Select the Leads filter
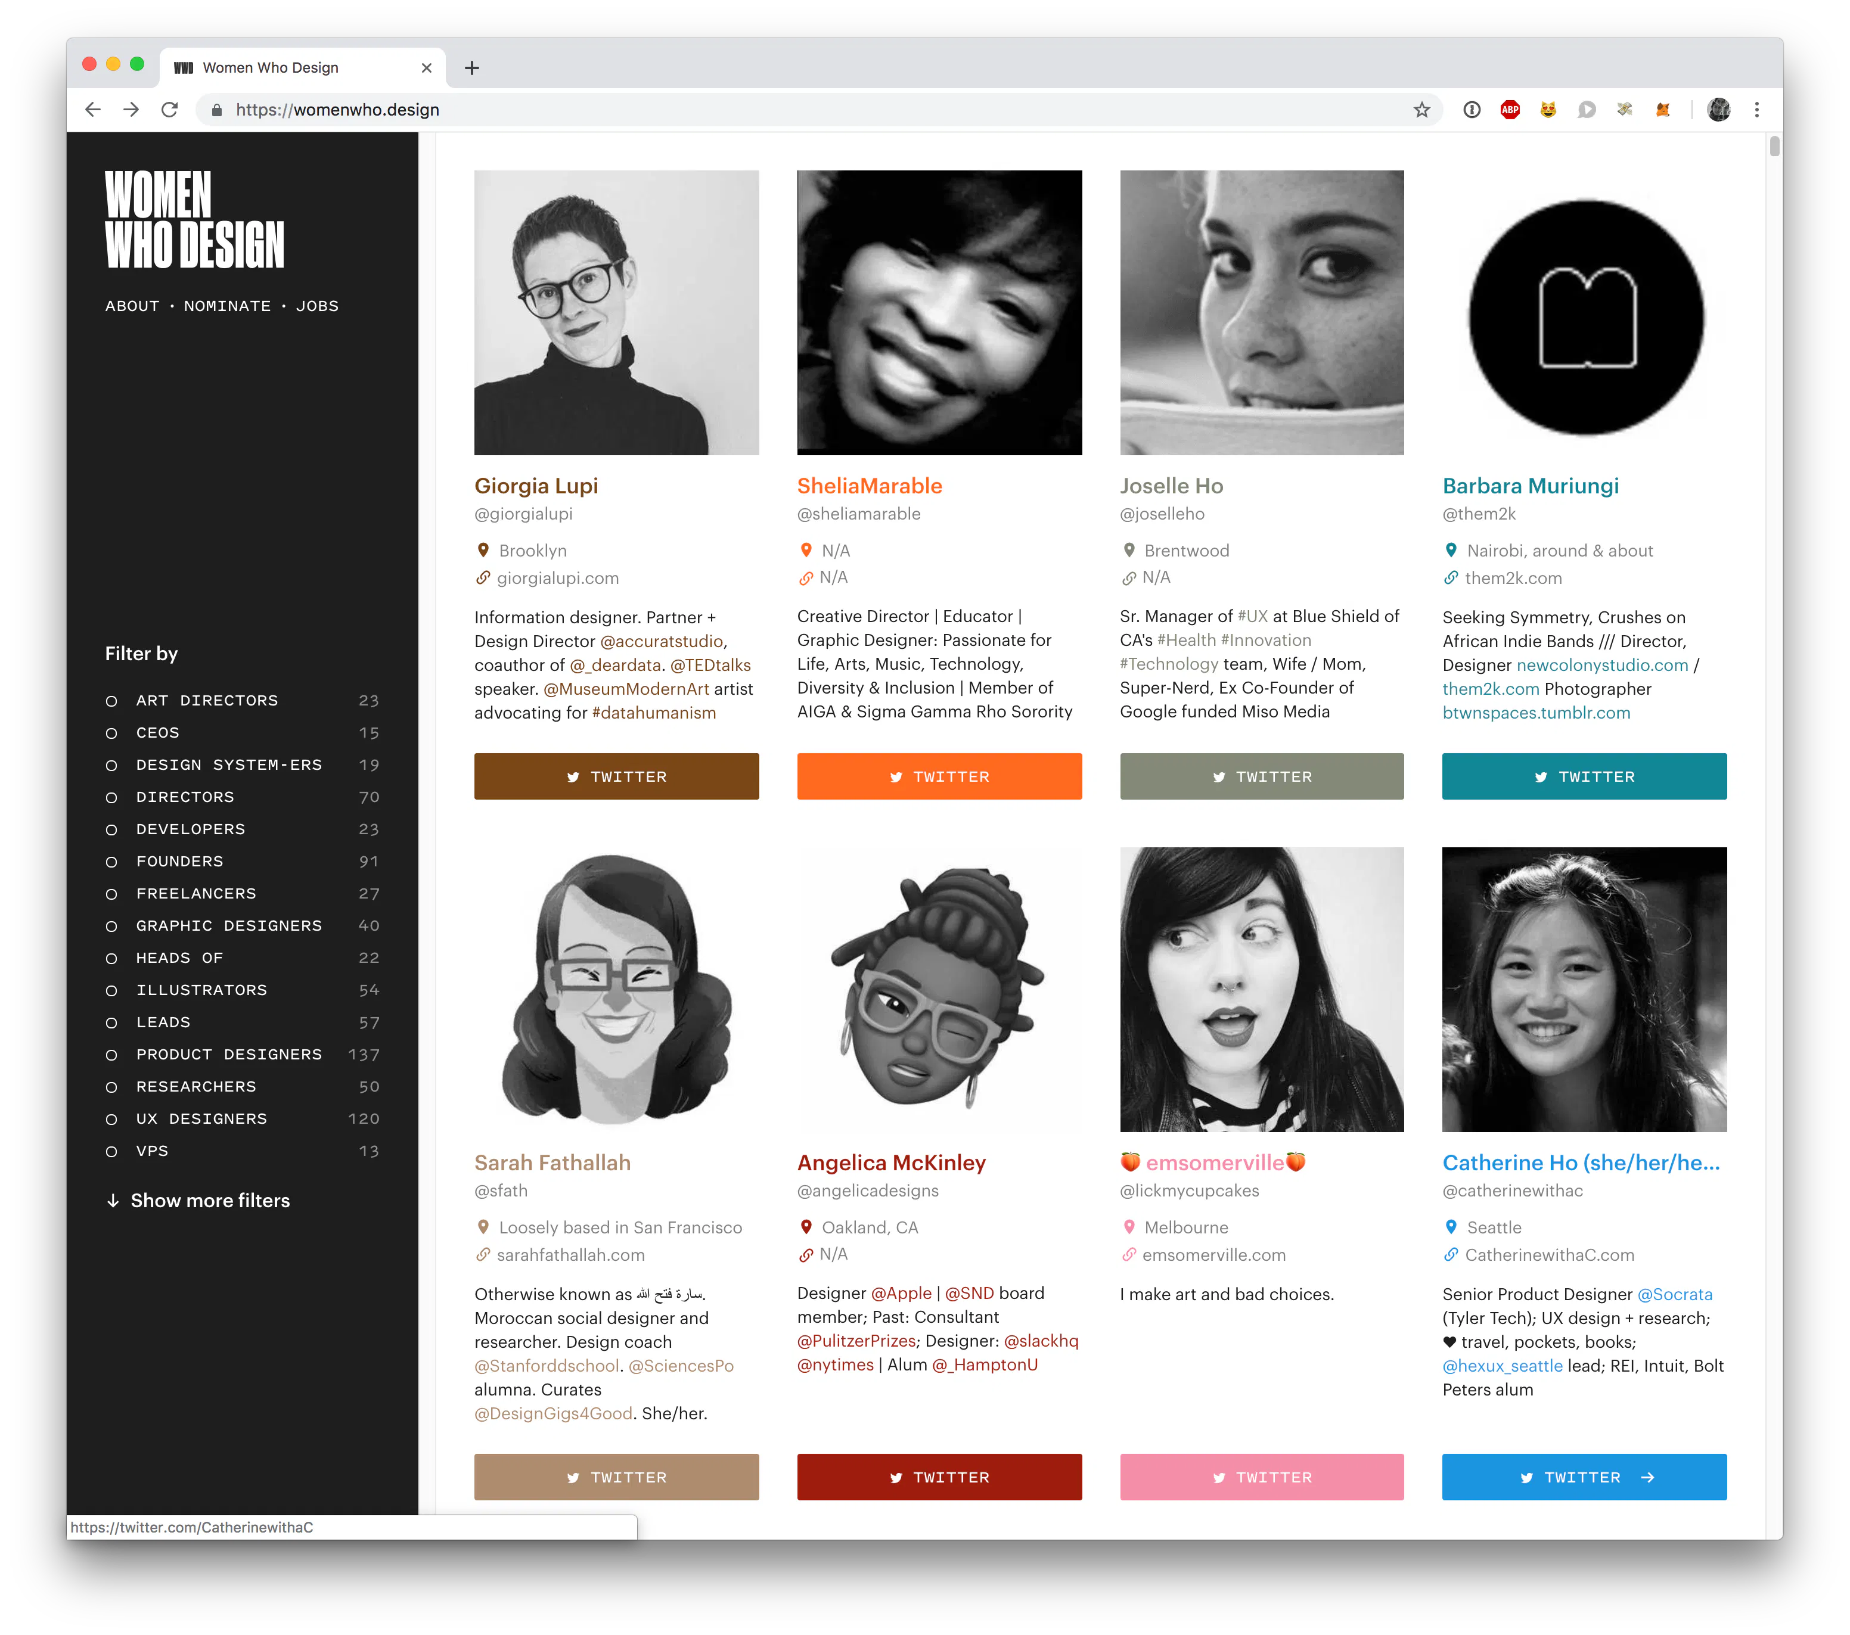 pos(241,1022)
